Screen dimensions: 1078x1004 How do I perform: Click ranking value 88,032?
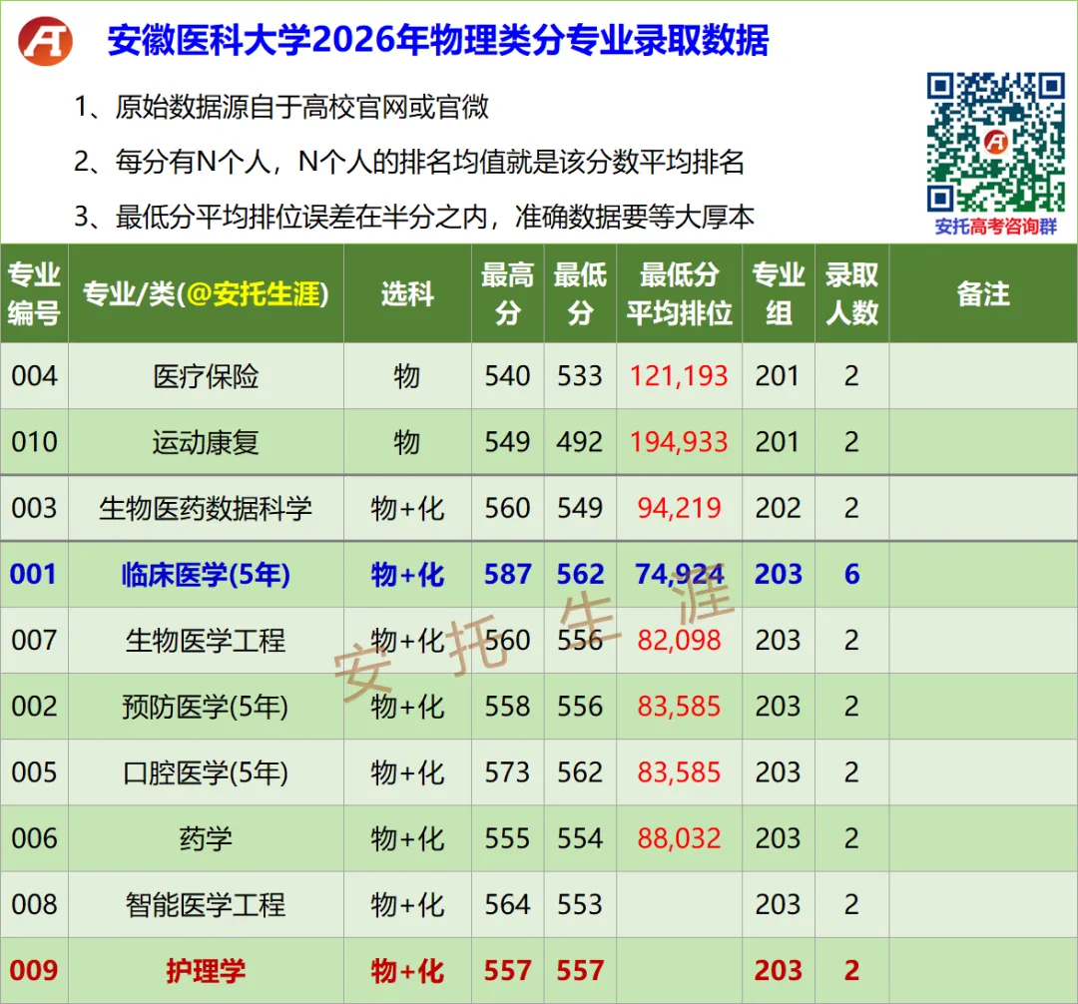680,837
